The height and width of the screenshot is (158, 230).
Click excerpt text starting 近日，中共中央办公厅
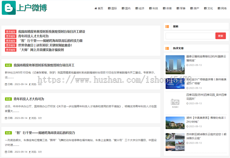[81, 109]
